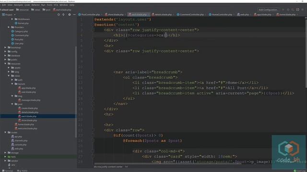
Task: Open the Terminal tool window
Action: pos(7,171)
